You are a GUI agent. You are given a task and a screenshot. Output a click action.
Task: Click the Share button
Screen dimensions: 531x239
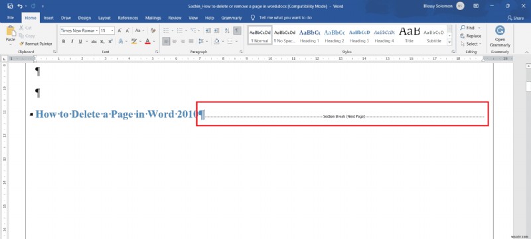pos(516,18)
